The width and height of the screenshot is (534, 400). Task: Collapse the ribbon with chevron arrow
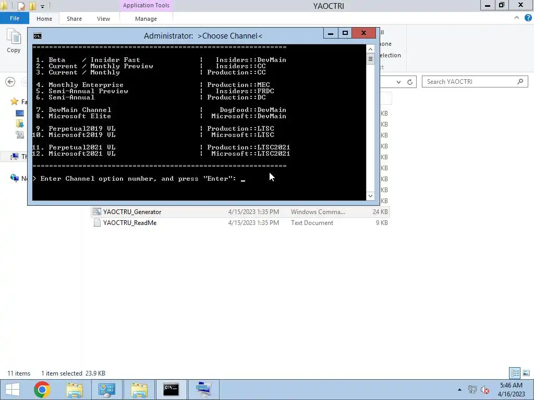tap(517, 18)
